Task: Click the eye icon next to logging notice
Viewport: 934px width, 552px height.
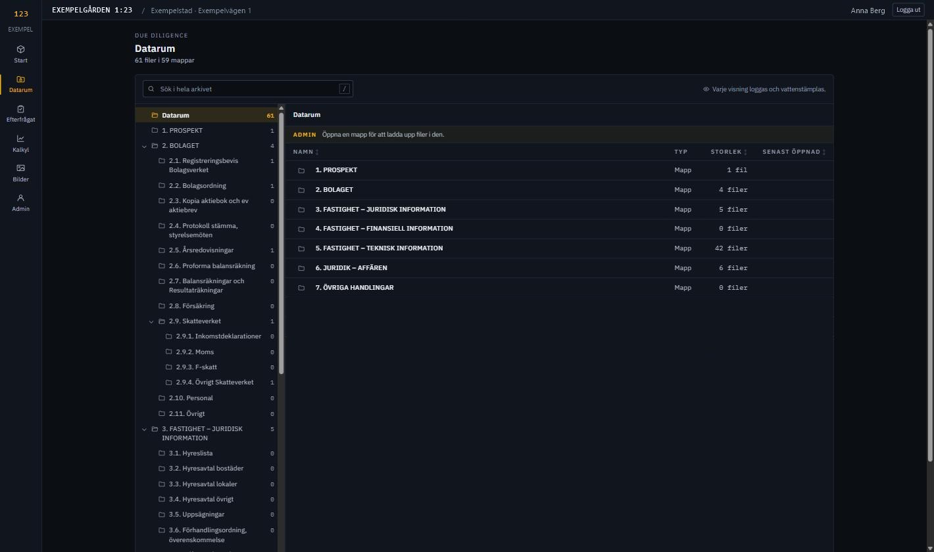Action: 706,89
